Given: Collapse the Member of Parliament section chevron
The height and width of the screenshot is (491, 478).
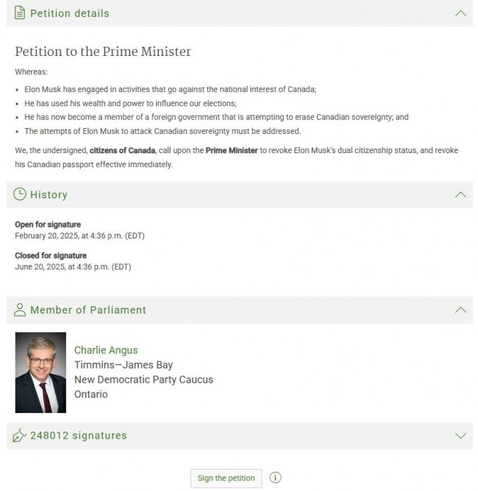Looking at the screenshot, I should point(460,310).
